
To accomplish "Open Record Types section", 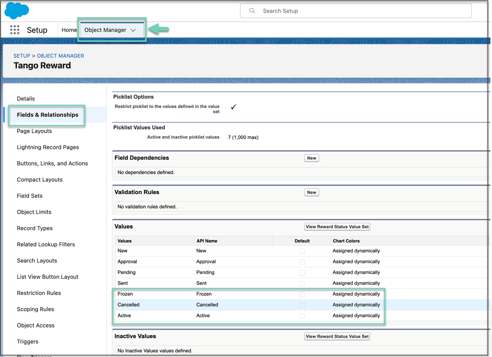I will click(x=35, y=228).
